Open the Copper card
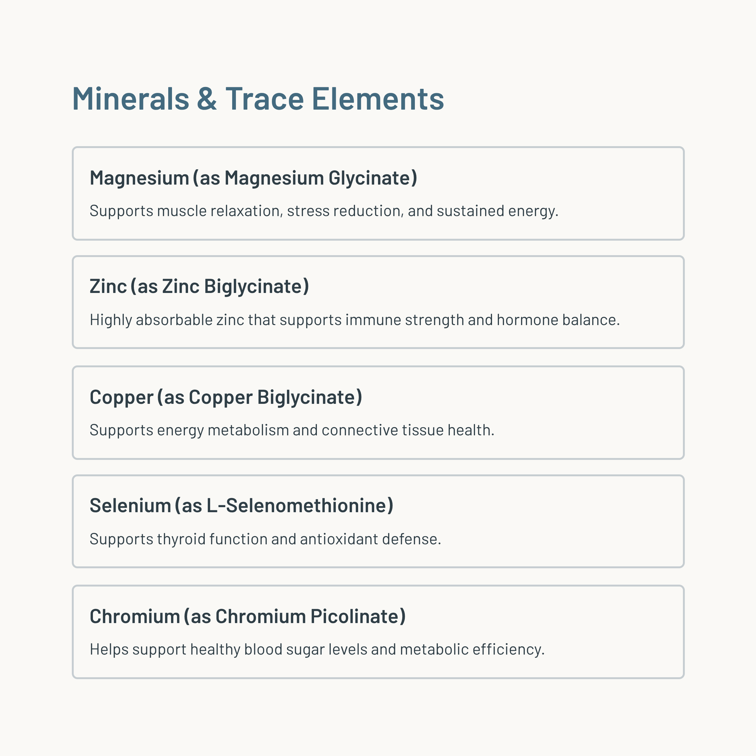 378,413
